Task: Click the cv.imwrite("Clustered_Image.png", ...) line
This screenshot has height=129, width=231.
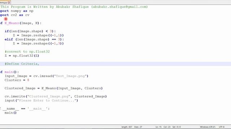Action: click(56, 96)
